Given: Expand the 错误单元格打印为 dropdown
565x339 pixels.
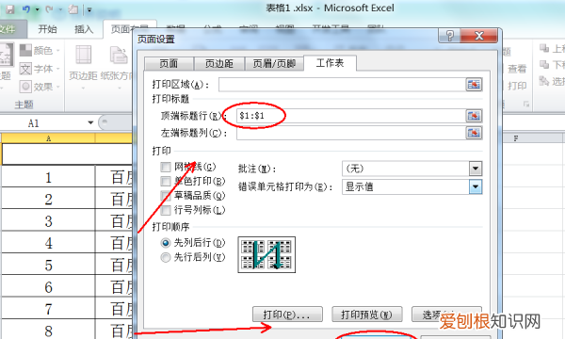Looking at the screenshot, I should [x=476, y=186].
